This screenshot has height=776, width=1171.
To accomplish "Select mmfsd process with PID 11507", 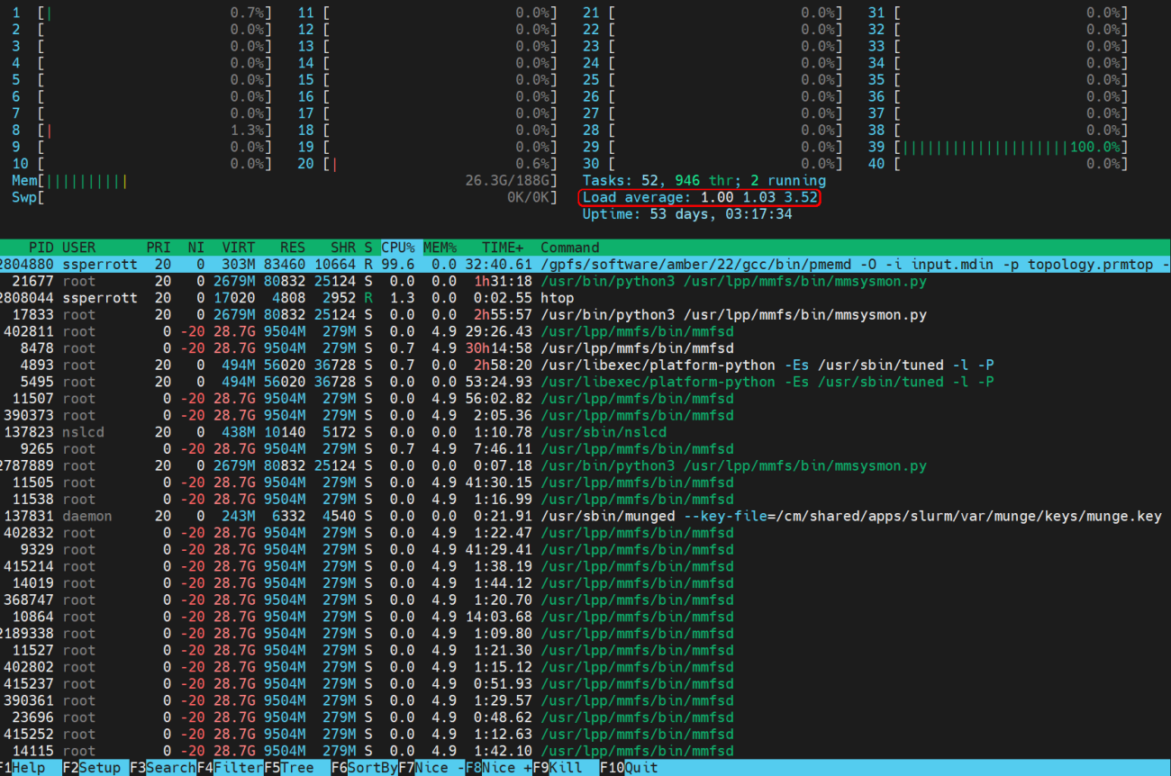I will pos(585,399).
